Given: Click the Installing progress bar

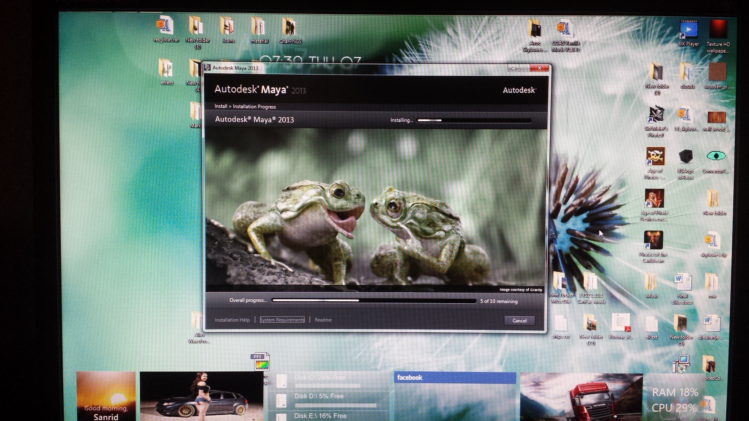Looking at the screenshot, I should pyautogui.click(x=474, y=120).
